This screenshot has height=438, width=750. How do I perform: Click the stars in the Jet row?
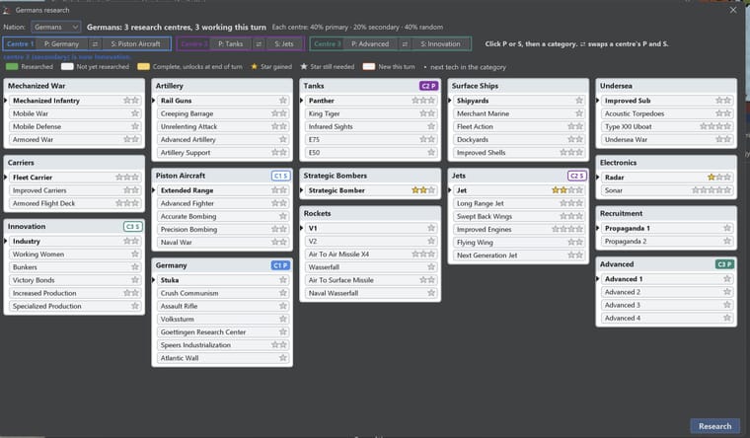point(567,190)
